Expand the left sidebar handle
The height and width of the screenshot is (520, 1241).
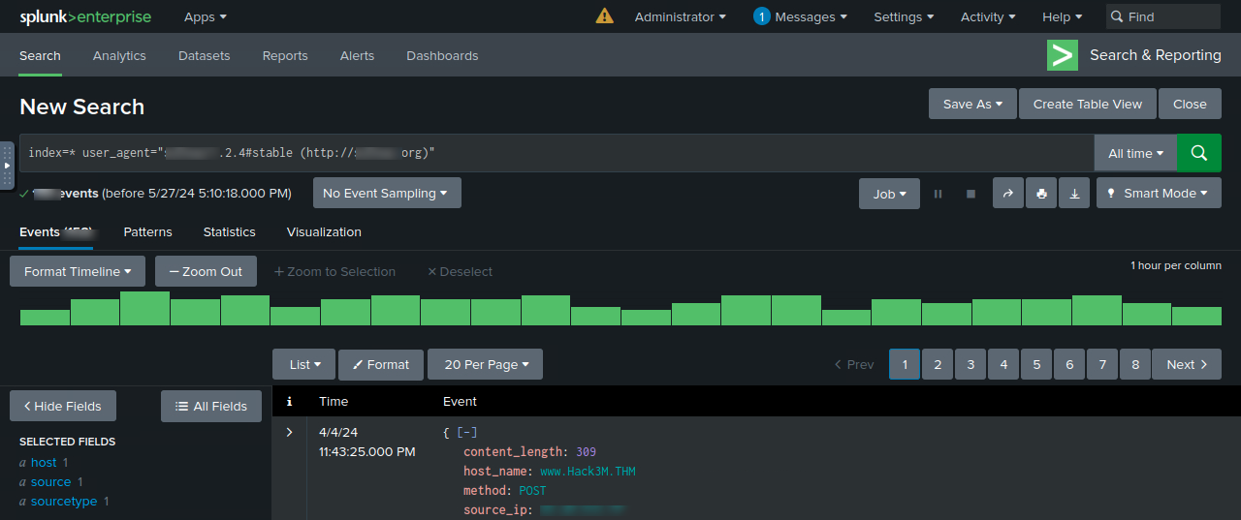[x=7, y=166]
